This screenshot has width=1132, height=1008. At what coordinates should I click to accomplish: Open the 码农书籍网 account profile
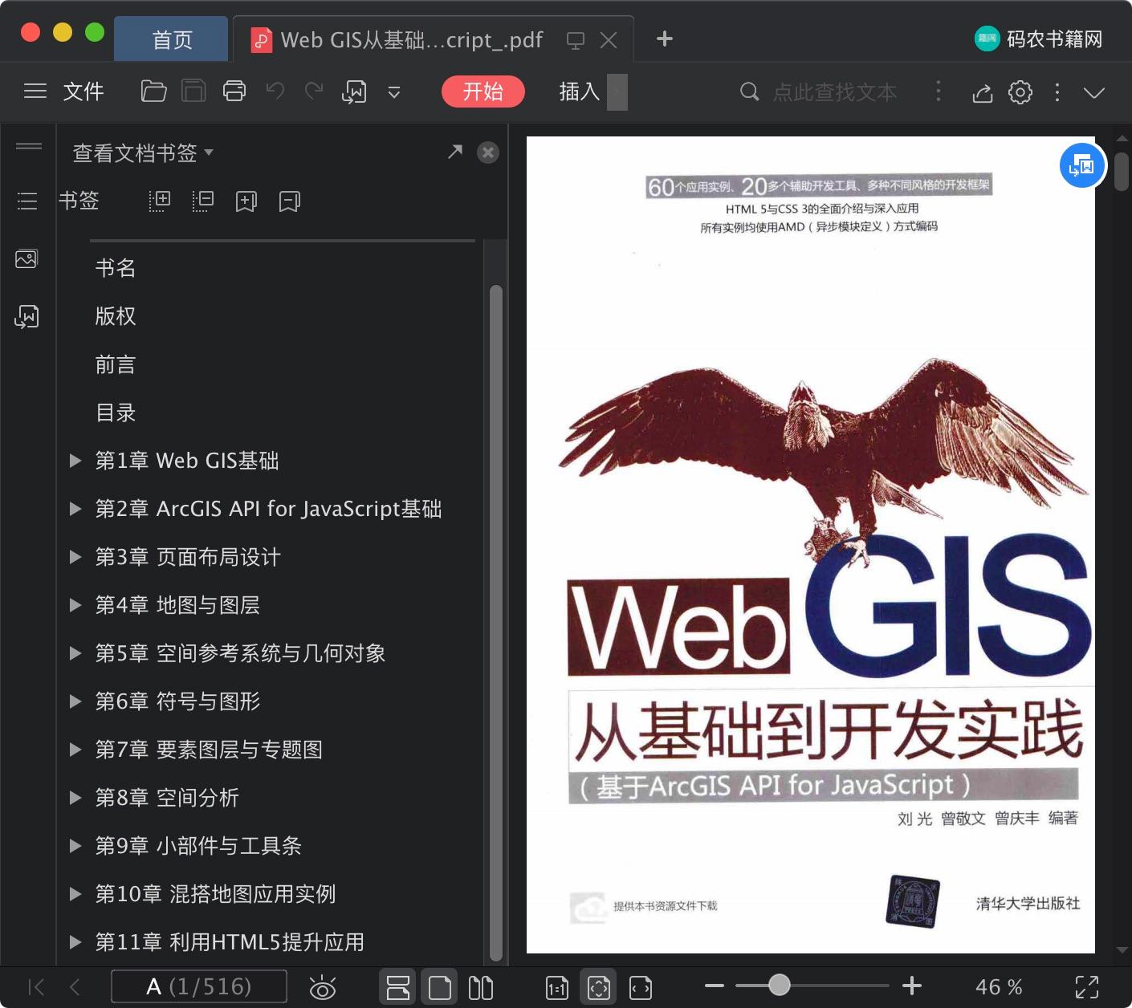[x=1038, y=39]
